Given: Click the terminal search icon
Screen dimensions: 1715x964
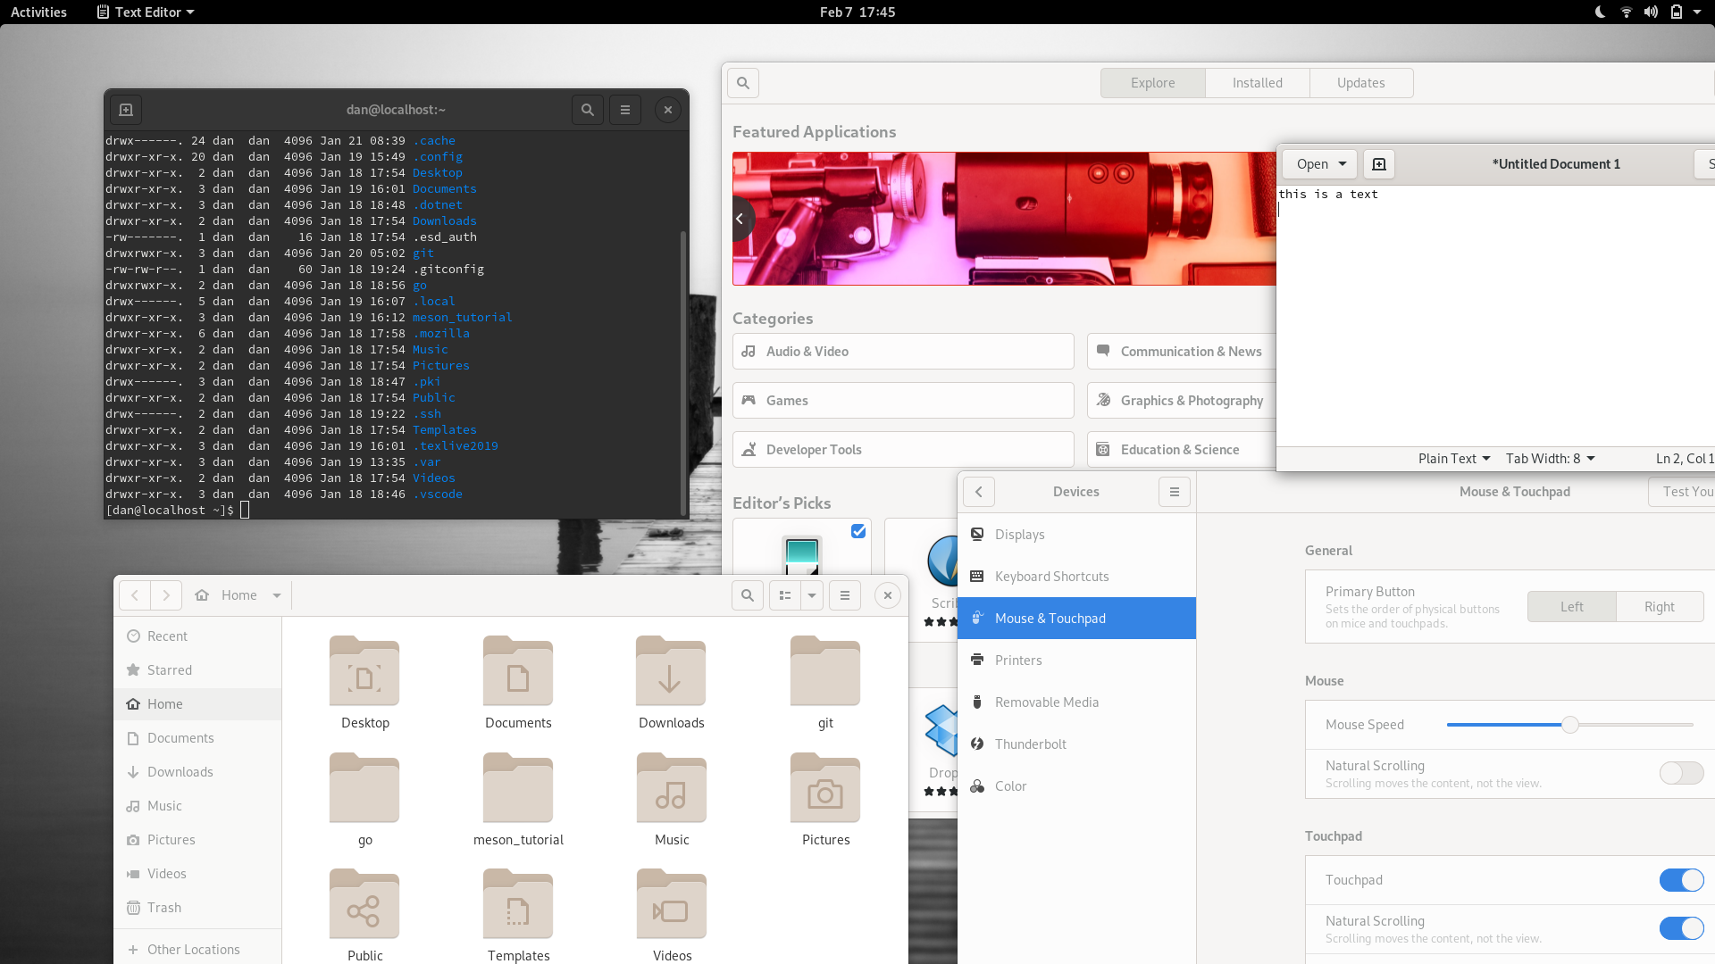Looking at the screenshot, I should pyautogui.click(x=588, y=110).
